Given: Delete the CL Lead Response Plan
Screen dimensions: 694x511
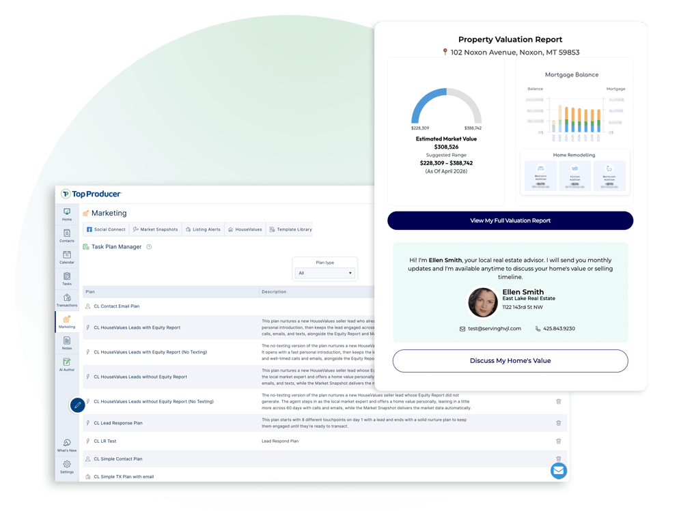Looking at the screenshot, I should [559, 423].
